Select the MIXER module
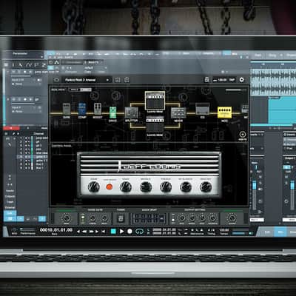Viewport: 296px width, 296px height. (x=178, y=113)
